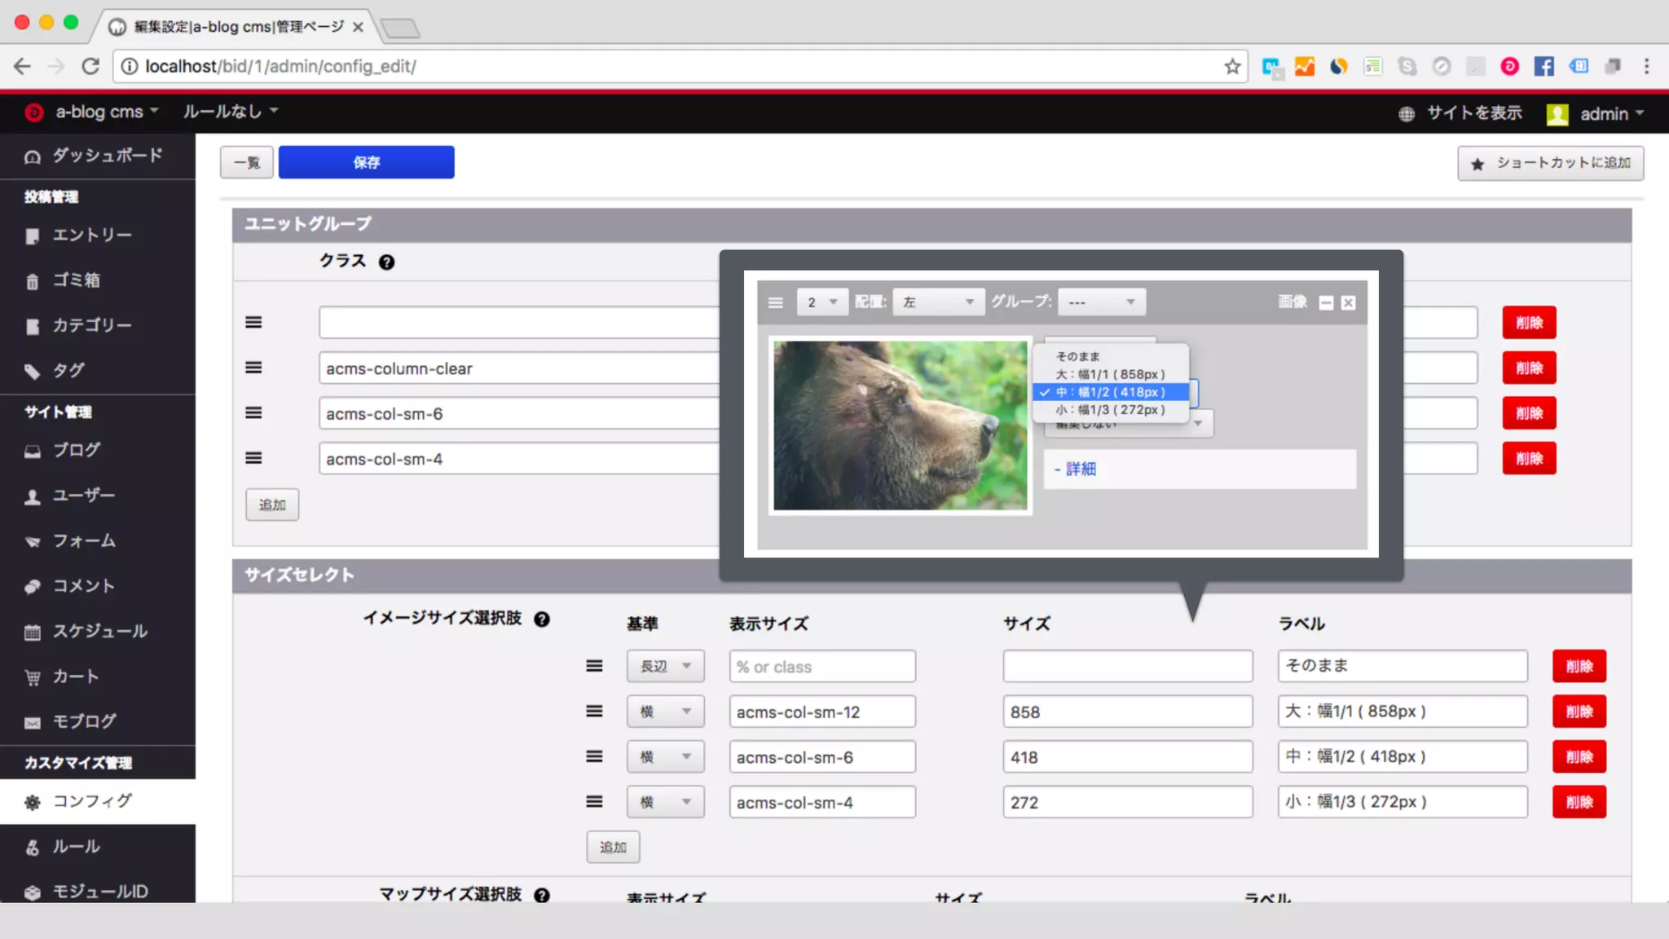Click the help icon beside クラス
Viewport: 1669px width, 939px height.
click(x=386, y=262)
